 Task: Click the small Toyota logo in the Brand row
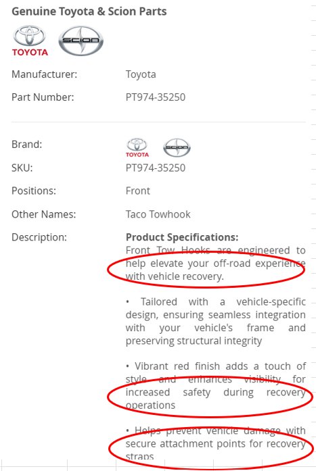coord(137,147)
